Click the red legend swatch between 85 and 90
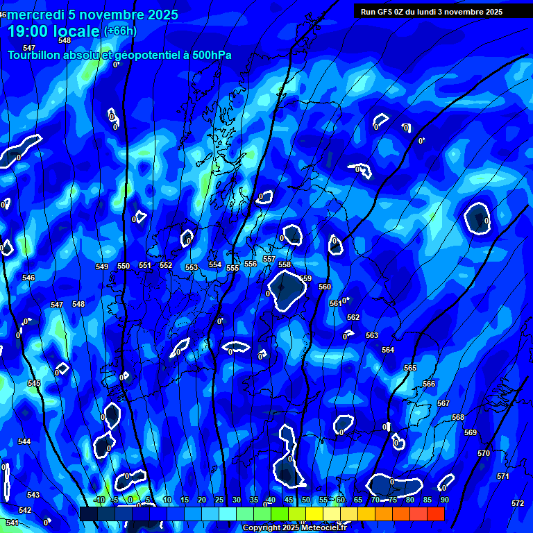Screen dimensions: 533x533 [436, 514]
